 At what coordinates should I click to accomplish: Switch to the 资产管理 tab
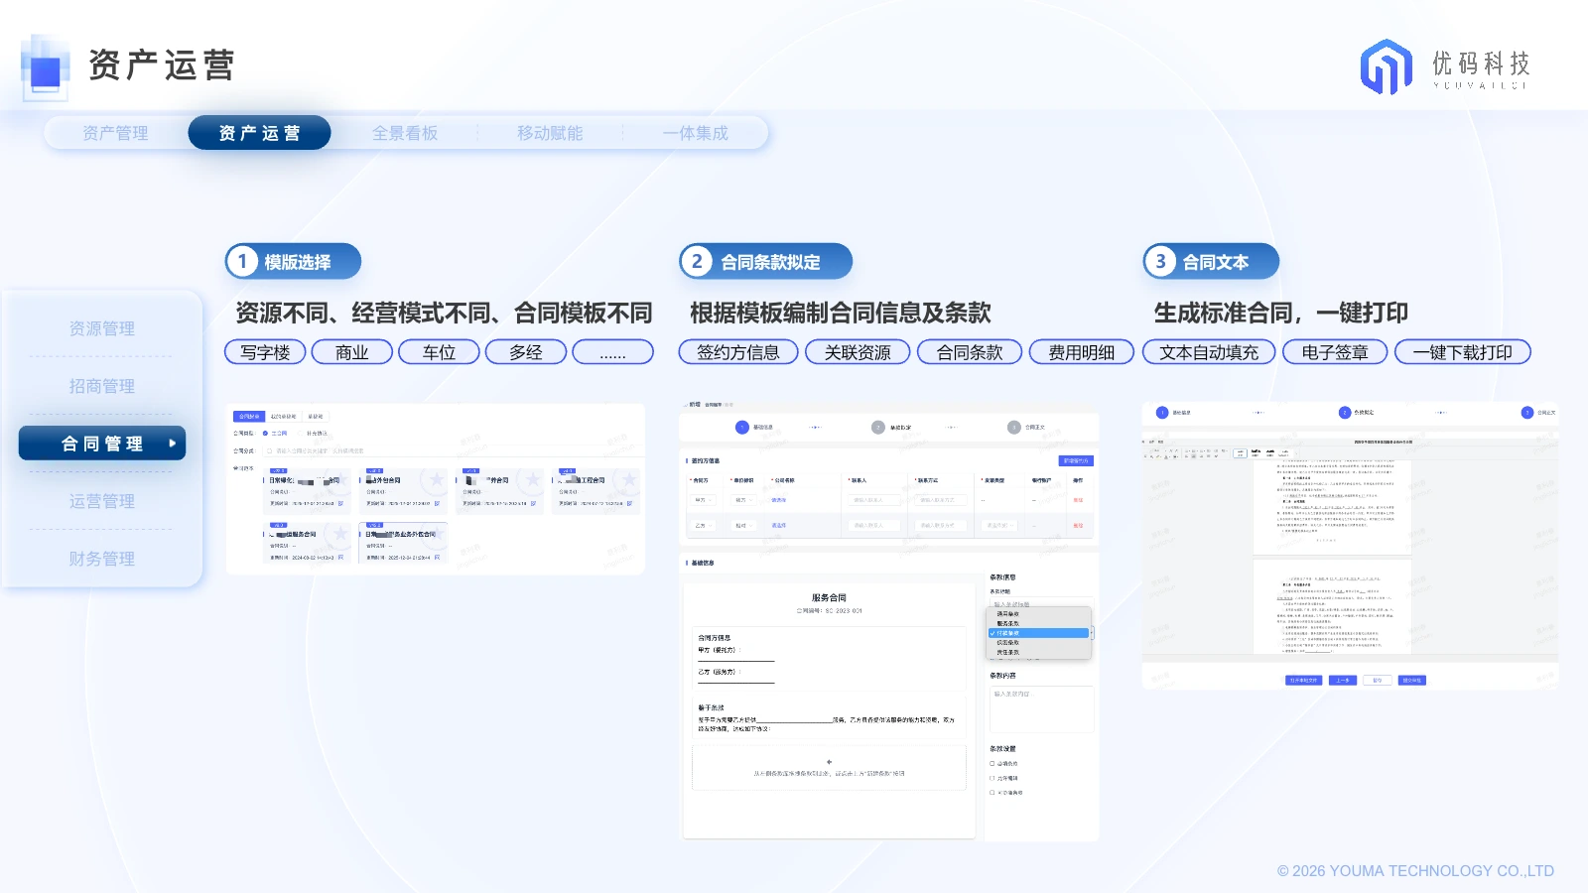tap(116, 133)
